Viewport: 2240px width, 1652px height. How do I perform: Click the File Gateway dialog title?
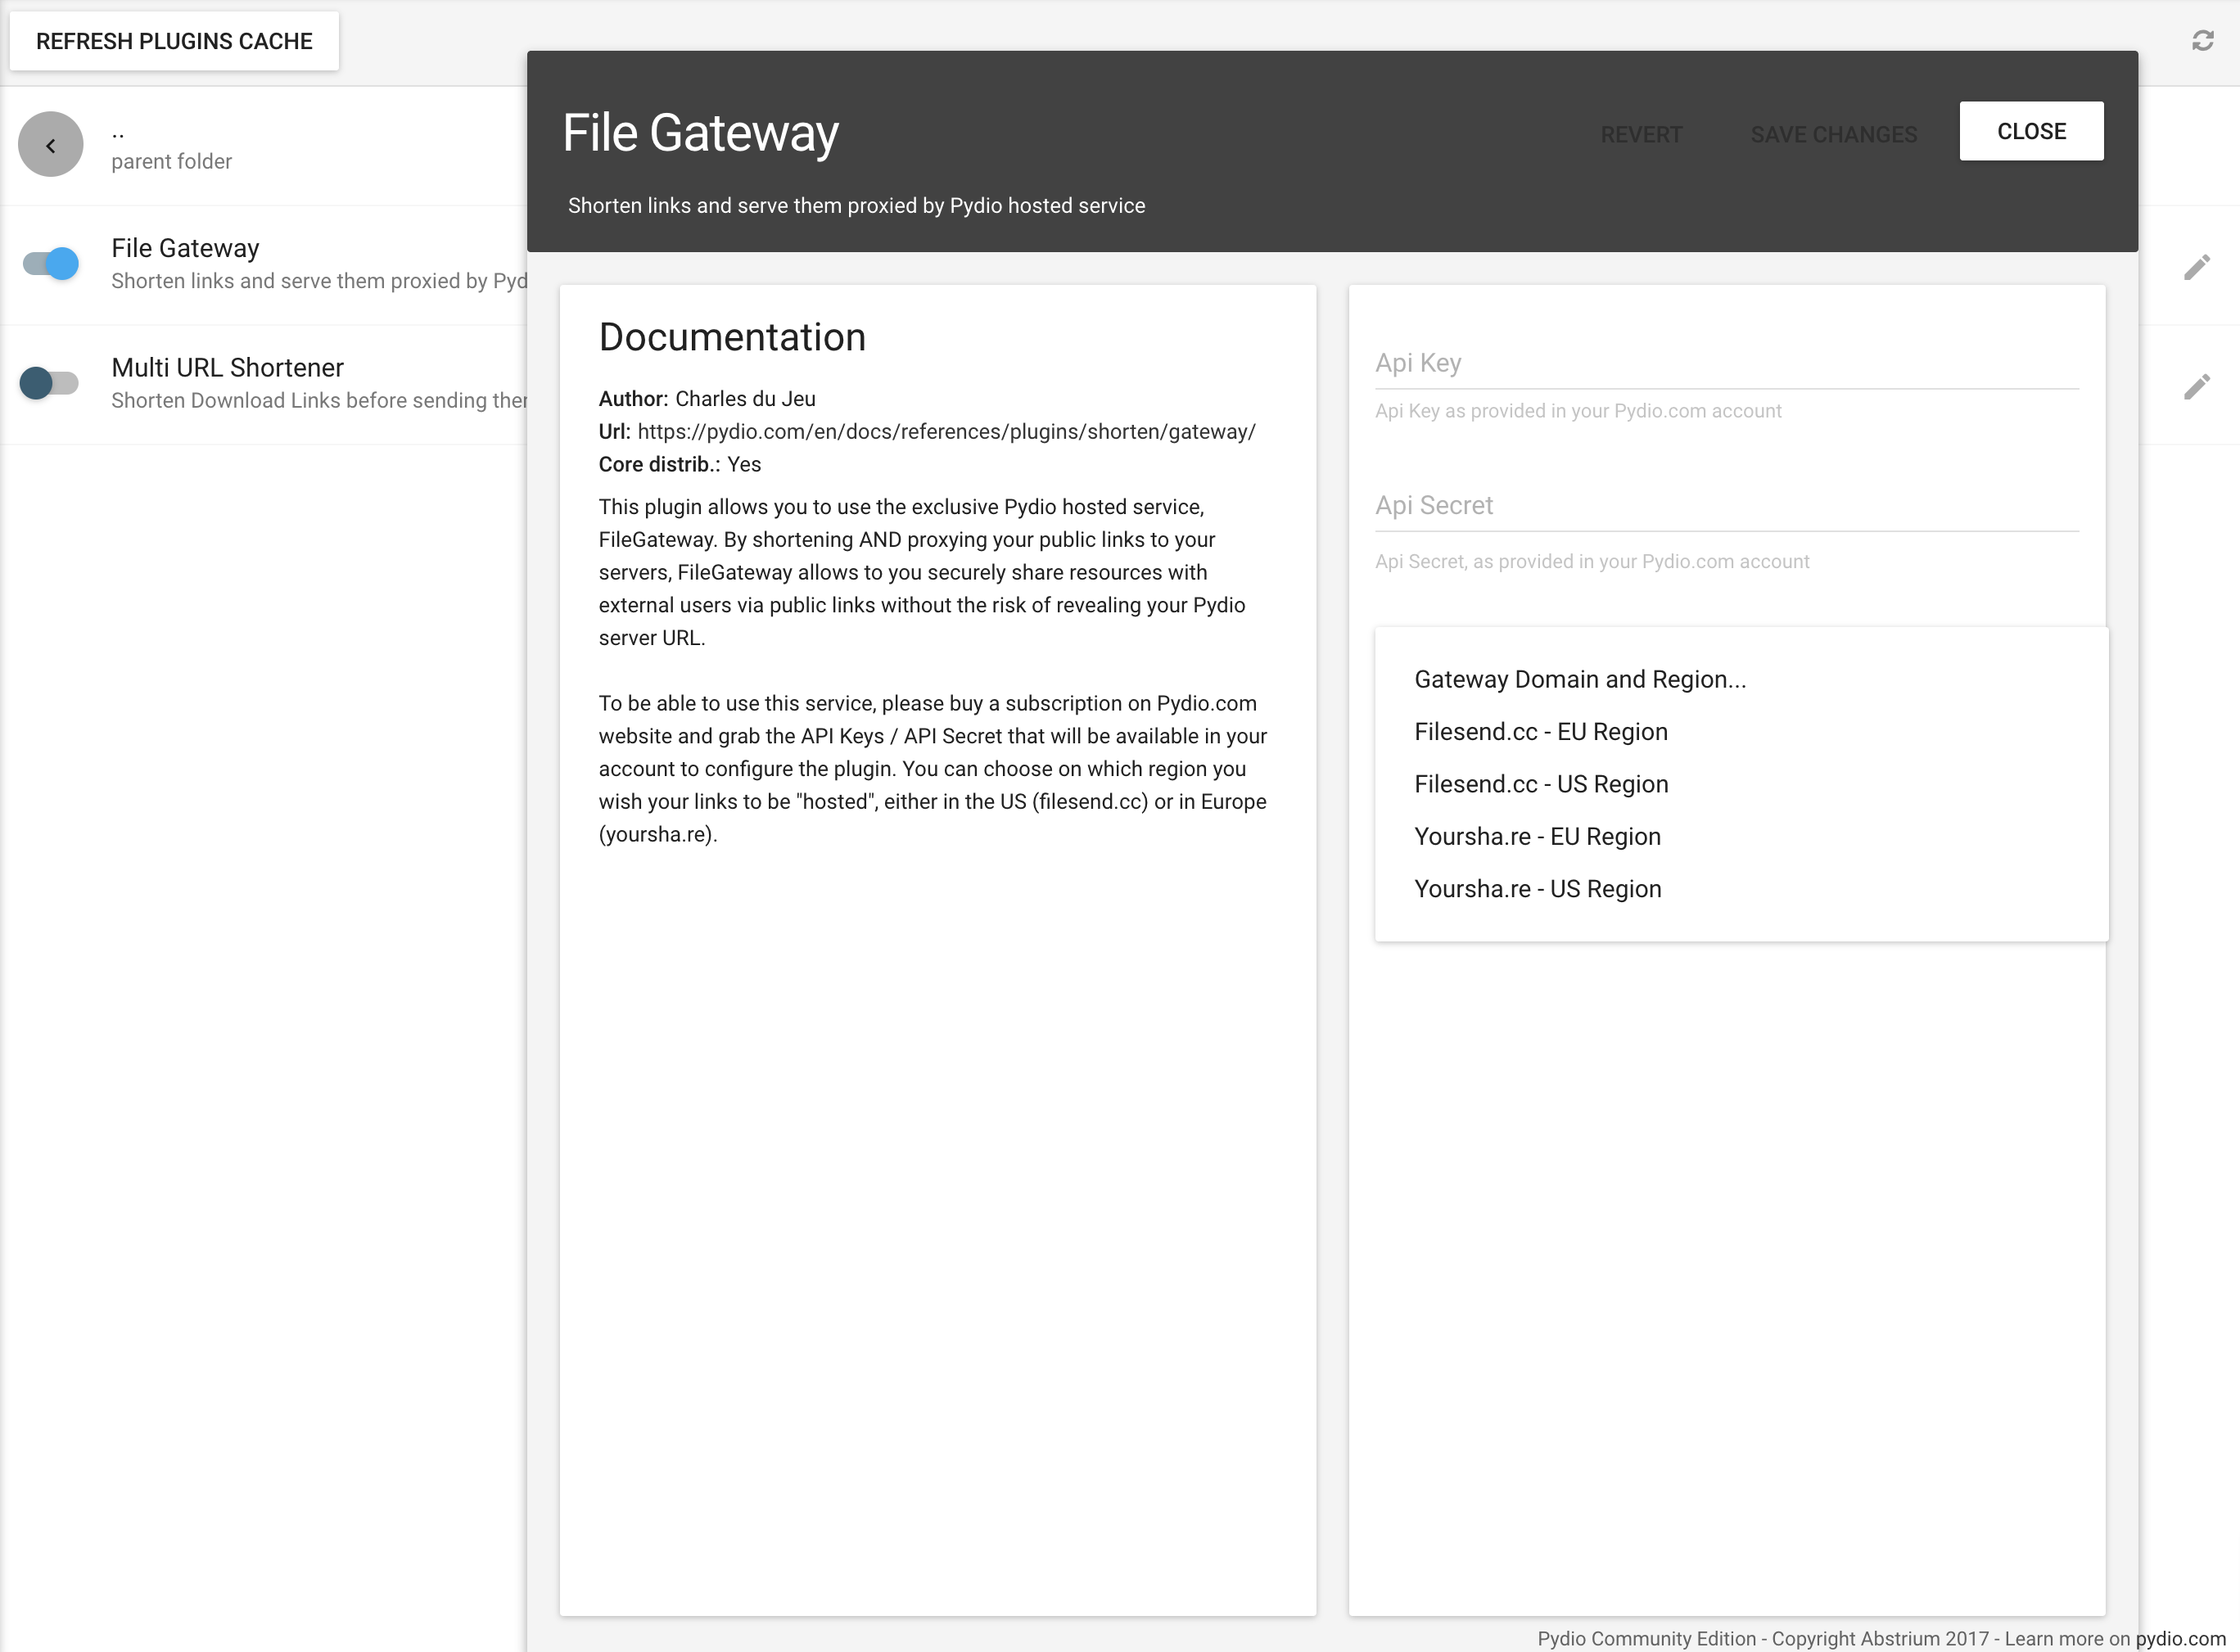[700, 133]
